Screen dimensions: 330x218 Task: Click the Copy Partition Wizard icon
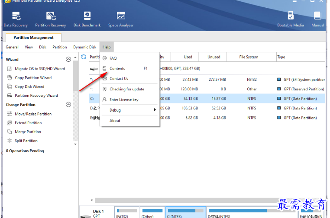point(9,77)
